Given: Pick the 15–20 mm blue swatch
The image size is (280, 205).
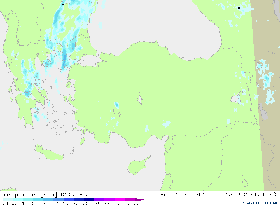Looking at the screenshot, I should (x=69, y=199).
